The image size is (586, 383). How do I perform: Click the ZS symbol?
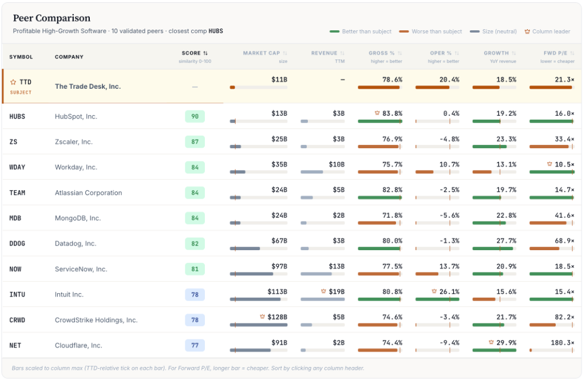(14, 142)
